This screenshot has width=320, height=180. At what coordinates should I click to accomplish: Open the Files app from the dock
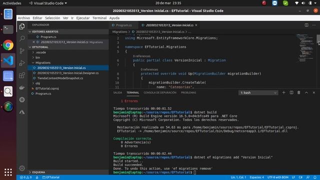(x=8, y=14)
